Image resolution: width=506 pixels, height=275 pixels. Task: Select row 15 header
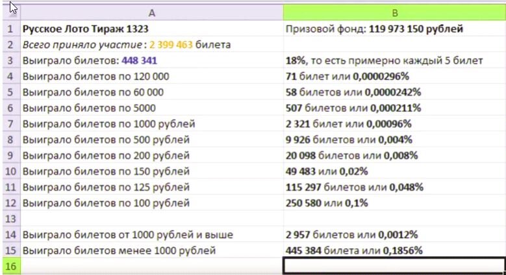[11, 250]
